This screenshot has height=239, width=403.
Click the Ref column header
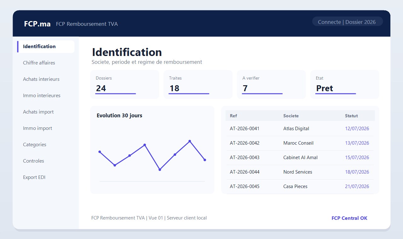pos(233,116)
